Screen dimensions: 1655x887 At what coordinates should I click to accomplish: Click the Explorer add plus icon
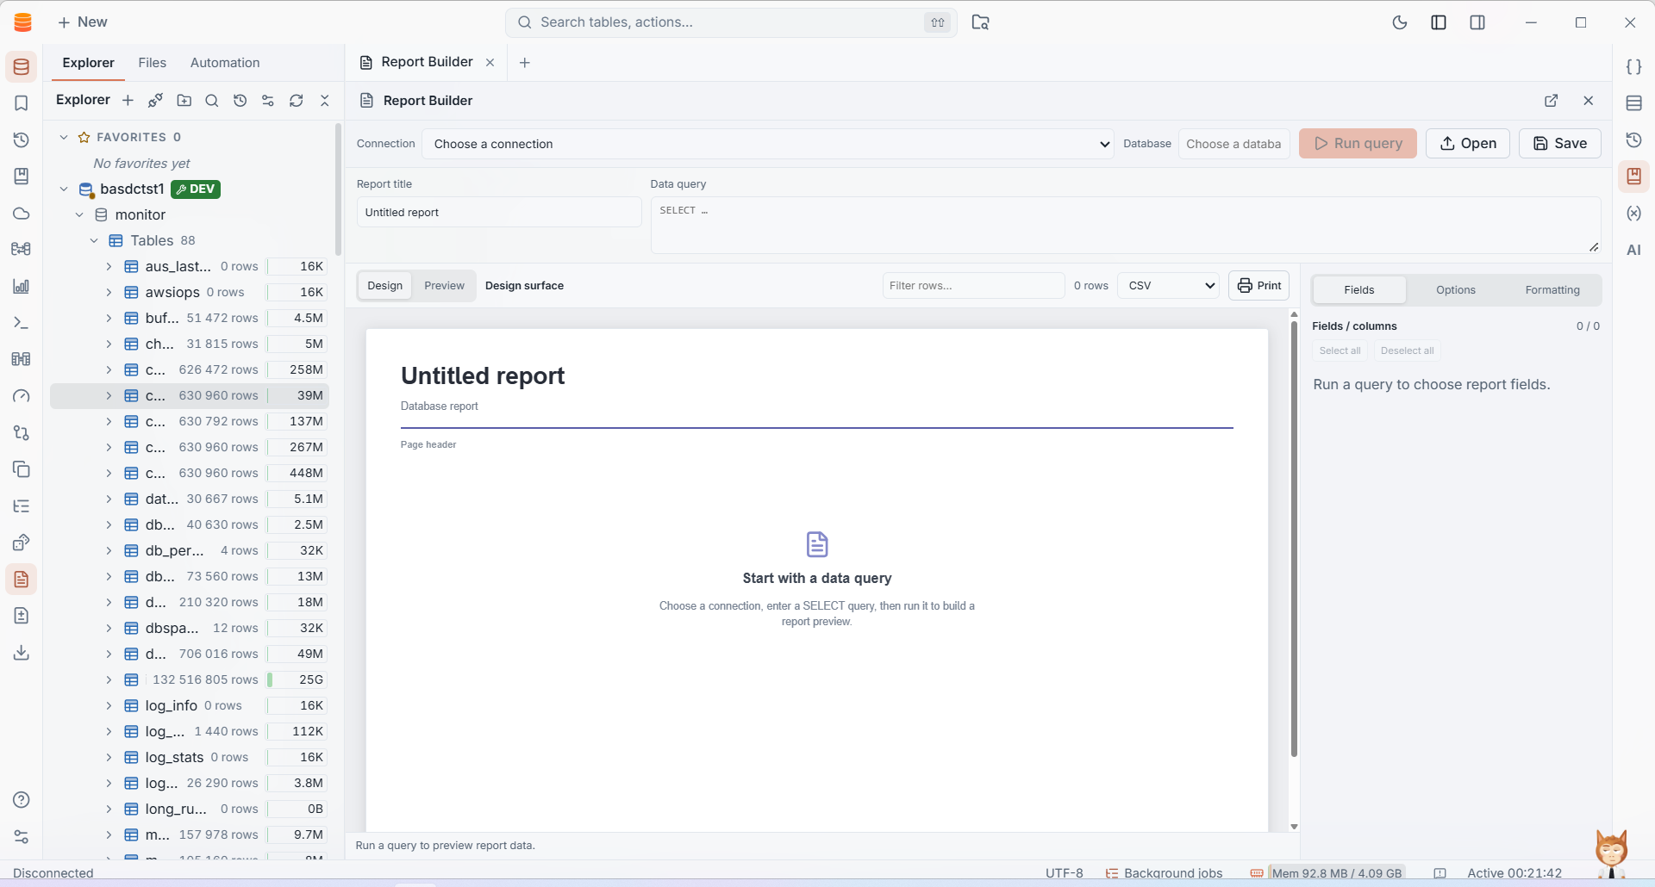point(128,101)
